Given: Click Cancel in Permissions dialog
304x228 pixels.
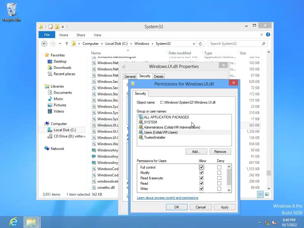Looking at the screenshot, I should [x=201, y=207].
